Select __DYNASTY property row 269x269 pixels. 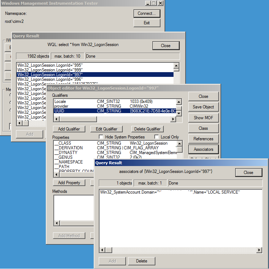pos(115,153)
